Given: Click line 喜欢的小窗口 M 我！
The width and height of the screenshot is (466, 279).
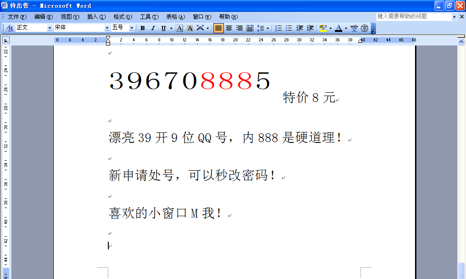Looking at the screenshot, I should tap(165, 213).
